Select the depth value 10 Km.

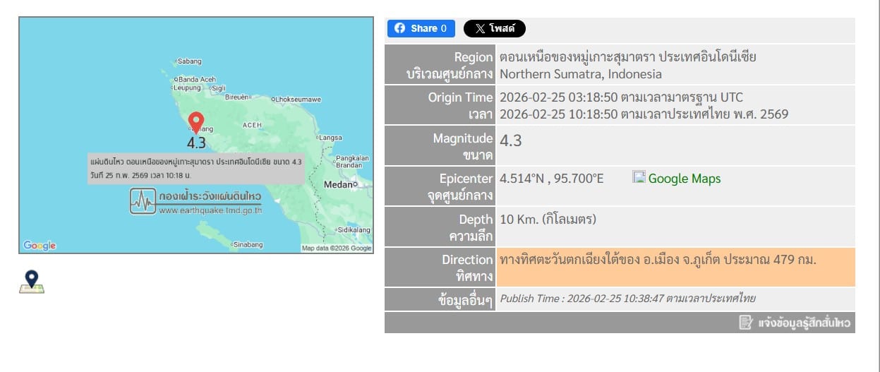tap(548, 220)
